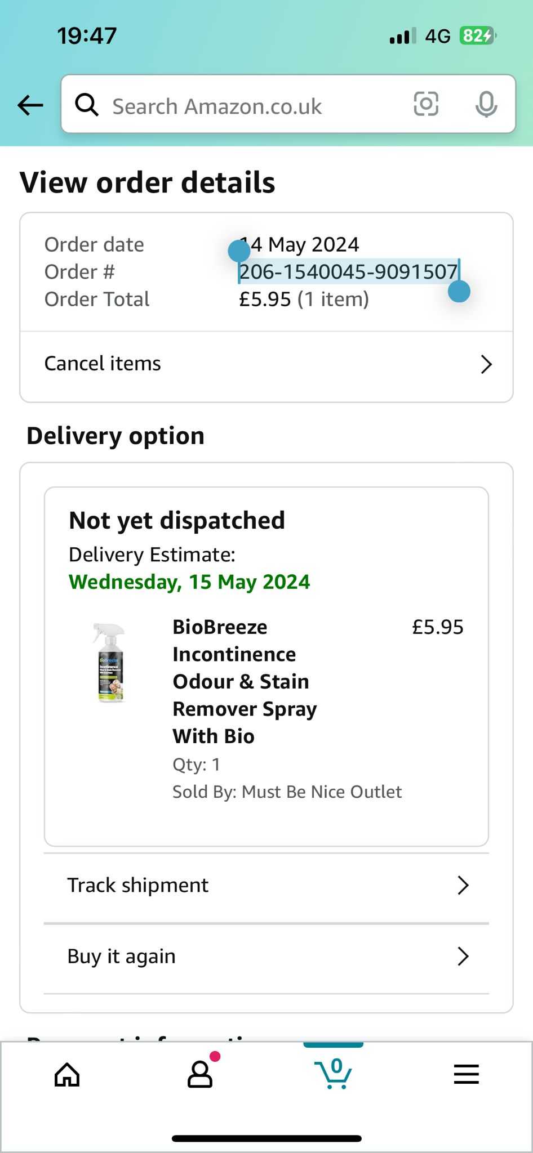Tap Buy it again label

pyautogui.click(x=122, y=956)
